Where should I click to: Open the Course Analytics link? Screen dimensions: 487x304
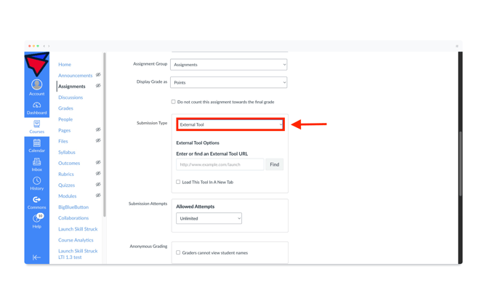[76, 240]
